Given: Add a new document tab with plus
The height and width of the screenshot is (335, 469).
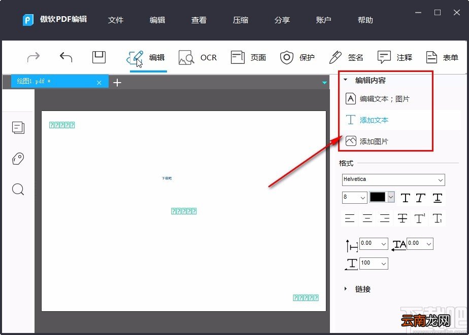Looking at the screenshot, I should pos(117,83).
